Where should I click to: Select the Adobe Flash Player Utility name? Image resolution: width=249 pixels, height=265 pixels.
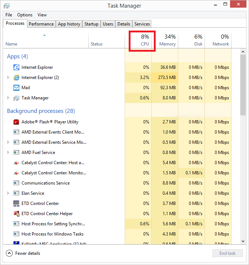[x=50, y=122]
